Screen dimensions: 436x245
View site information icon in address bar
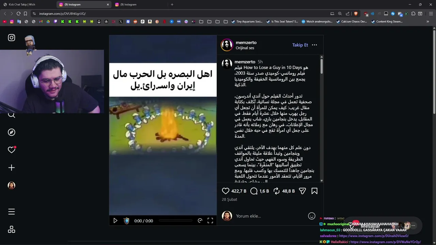pyautogui.click(x=34, y=14)
